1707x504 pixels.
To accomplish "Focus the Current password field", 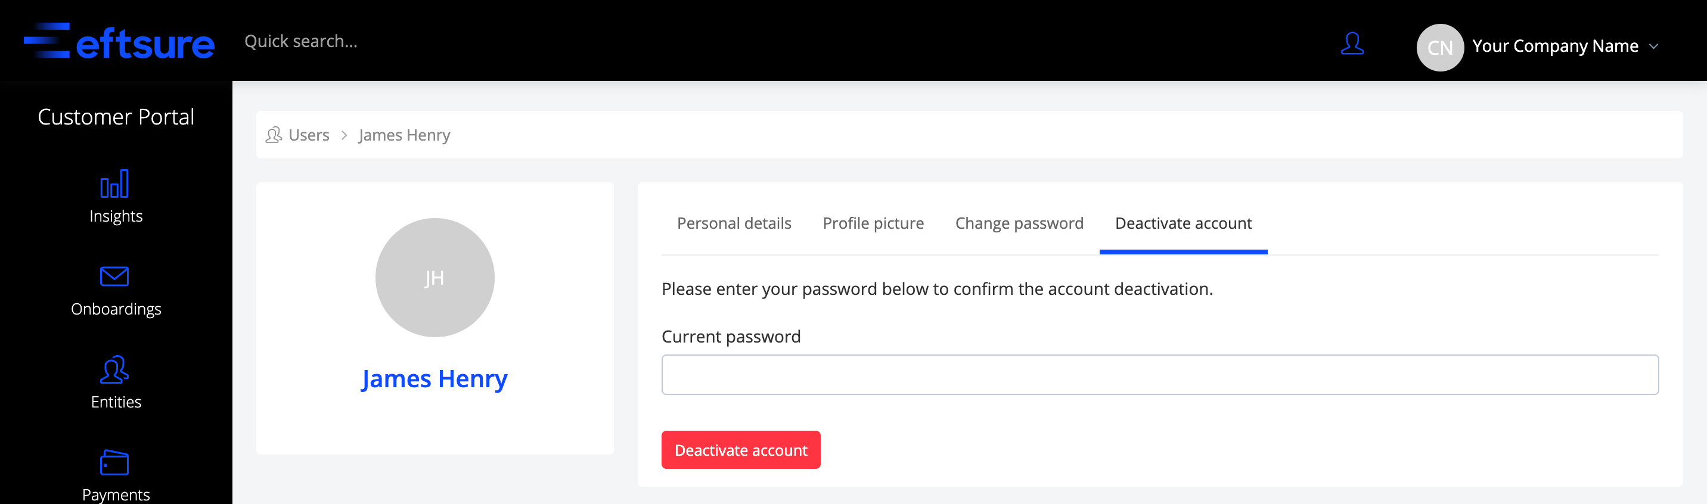I will click(x=1160, y=375).
